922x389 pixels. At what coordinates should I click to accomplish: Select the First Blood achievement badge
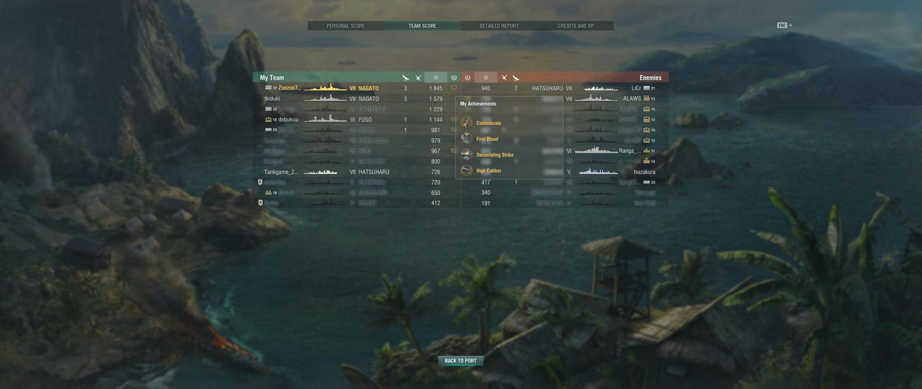(466, 139)
